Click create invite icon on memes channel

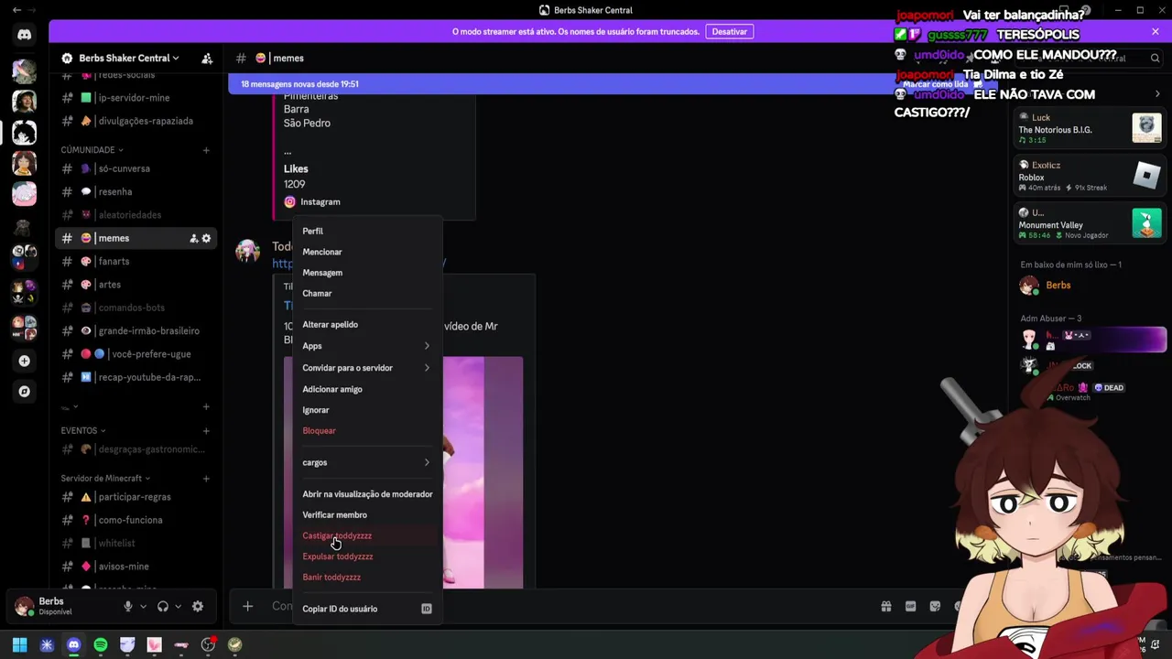pos(193,238)
